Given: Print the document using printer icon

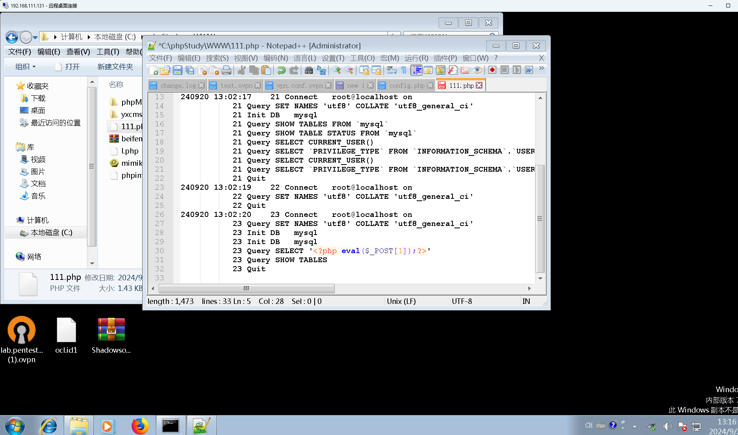Looking at the screenshot, I should (226, 70).
